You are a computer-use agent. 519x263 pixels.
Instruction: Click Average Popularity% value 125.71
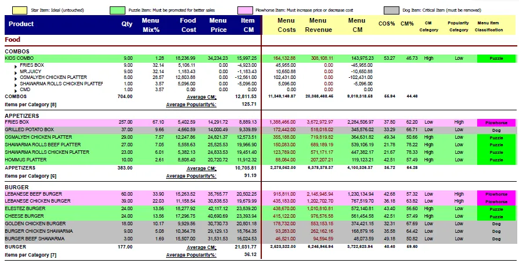(249, 105)
